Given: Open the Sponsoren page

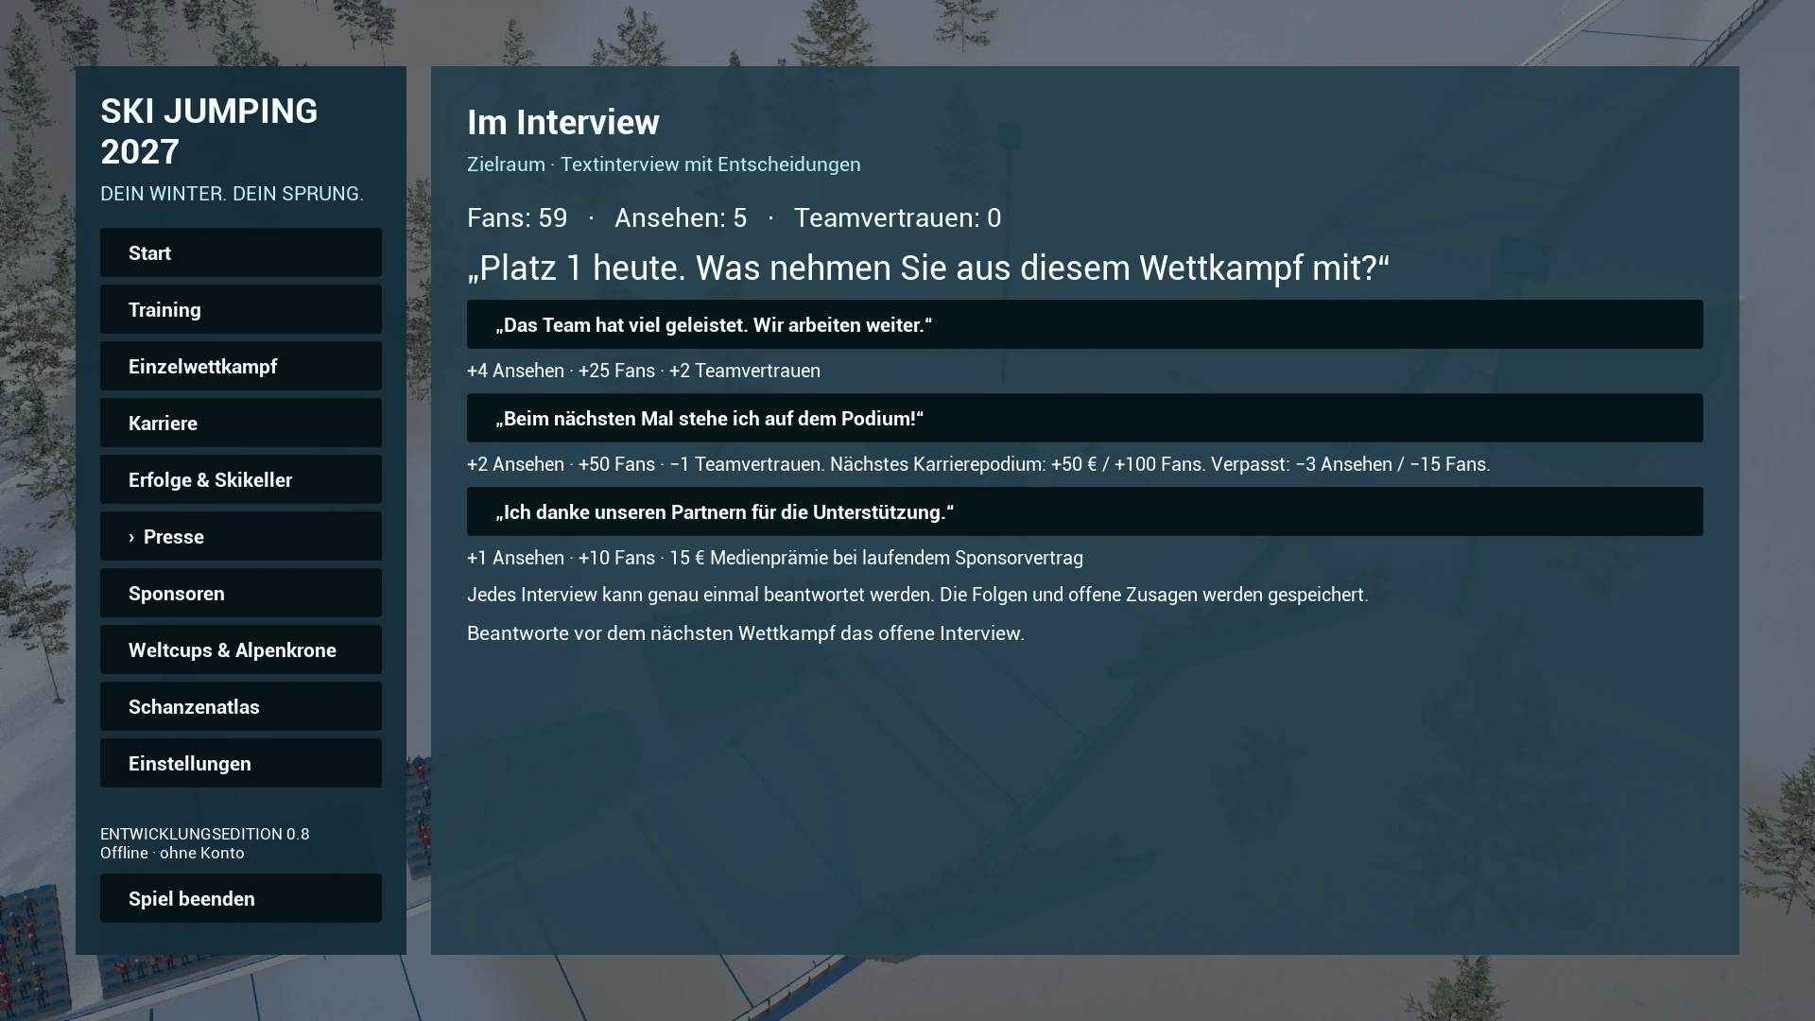Looking at the screenshot, I should point(241,593).
